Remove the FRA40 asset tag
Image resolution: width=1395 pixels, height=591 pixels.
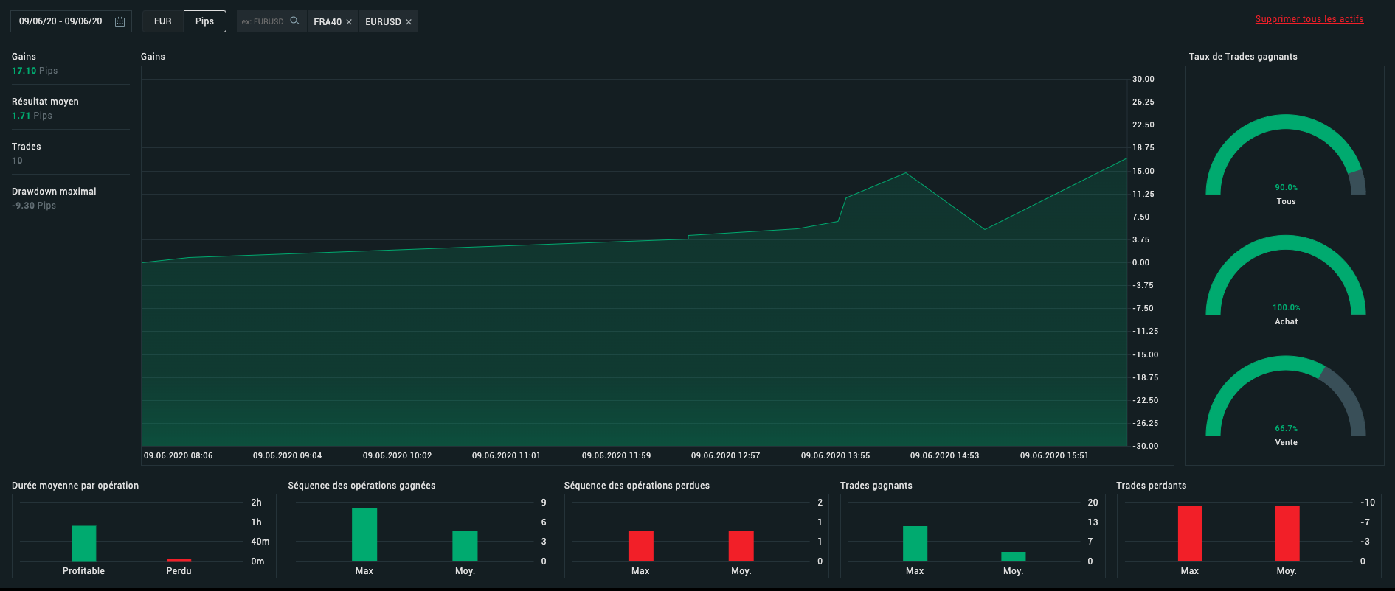click(x=349, y=22)
